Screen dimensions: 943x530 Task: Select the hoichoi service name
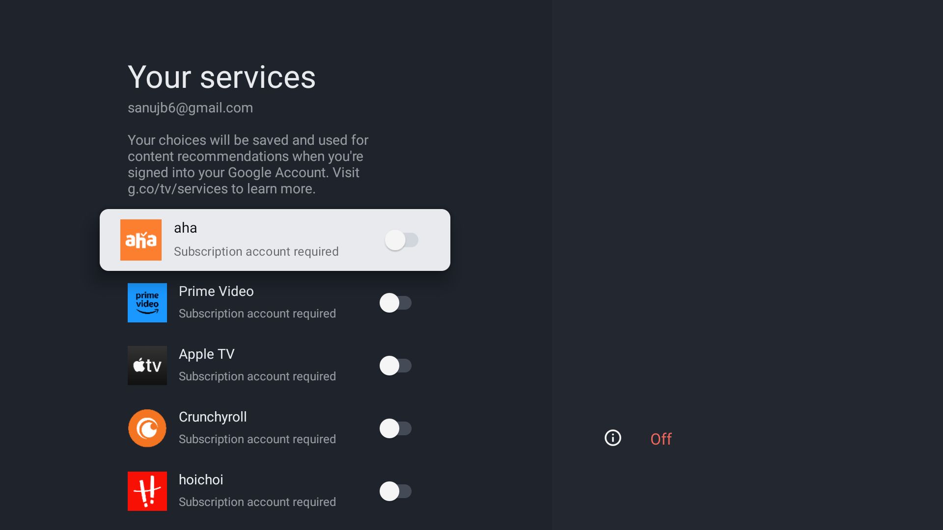point(201,480)
